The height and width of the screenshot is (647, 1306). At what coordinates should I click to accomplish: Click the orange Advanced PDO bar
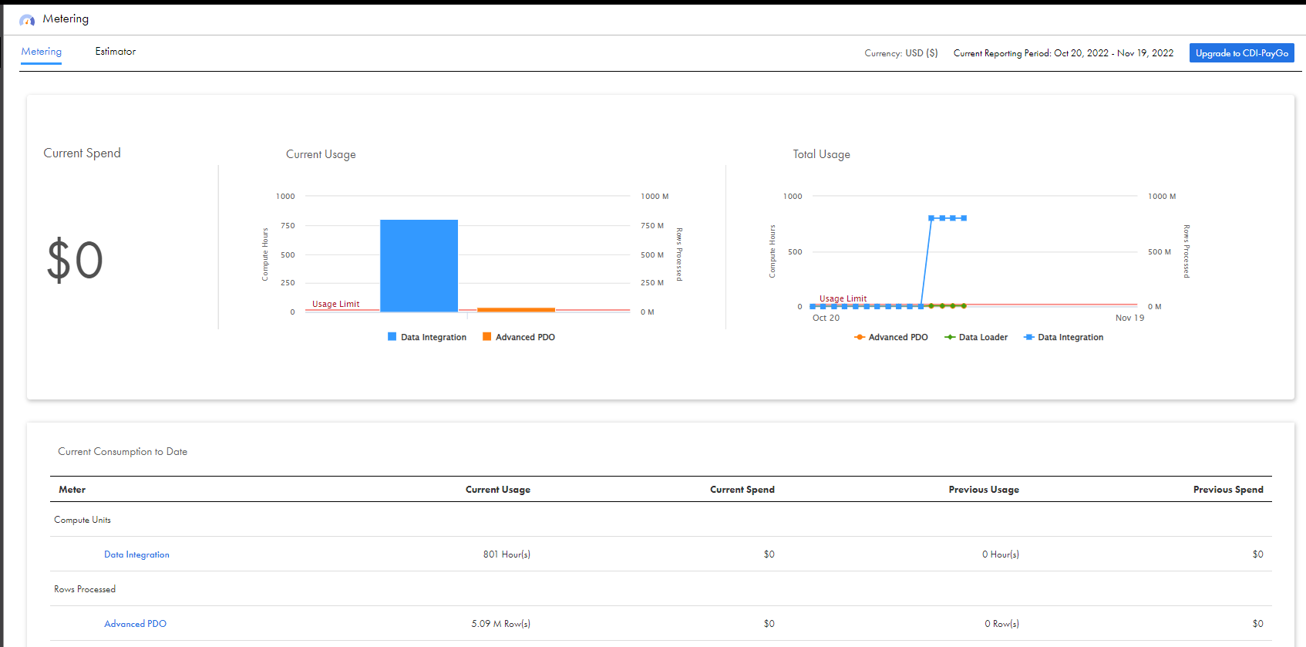click(x=516, y=310)
